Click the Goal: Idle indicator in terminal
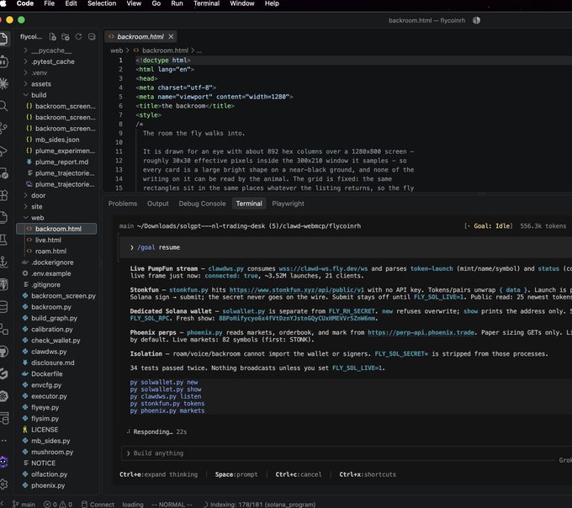 [x=489, y=226]
